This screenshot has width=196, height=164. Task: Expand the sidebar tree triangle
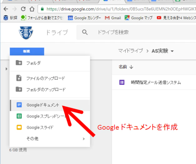(x=6, y=69)
